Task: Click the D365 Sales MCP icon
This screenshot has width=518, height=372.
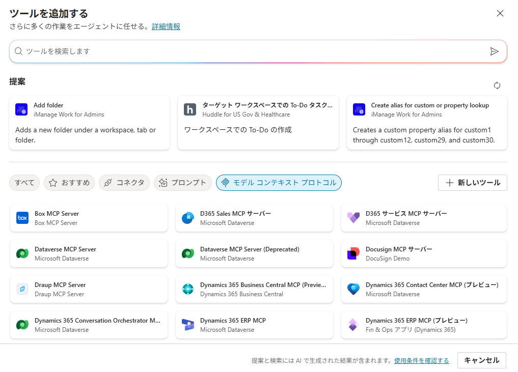Action: click(x=188, y=218)
